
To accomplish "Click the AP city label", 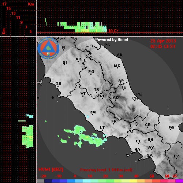I will 121,81.
